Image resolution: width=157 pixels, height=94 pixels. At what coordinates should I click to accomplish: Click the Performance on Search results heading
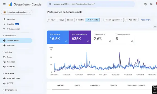[65, 12]
